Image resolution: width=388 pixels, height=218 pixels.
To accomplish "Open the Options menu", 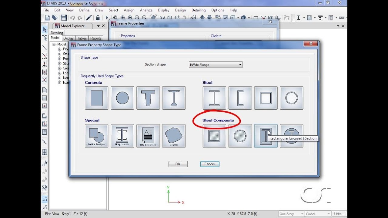I will pyautogui.click(x=218, y=10).
